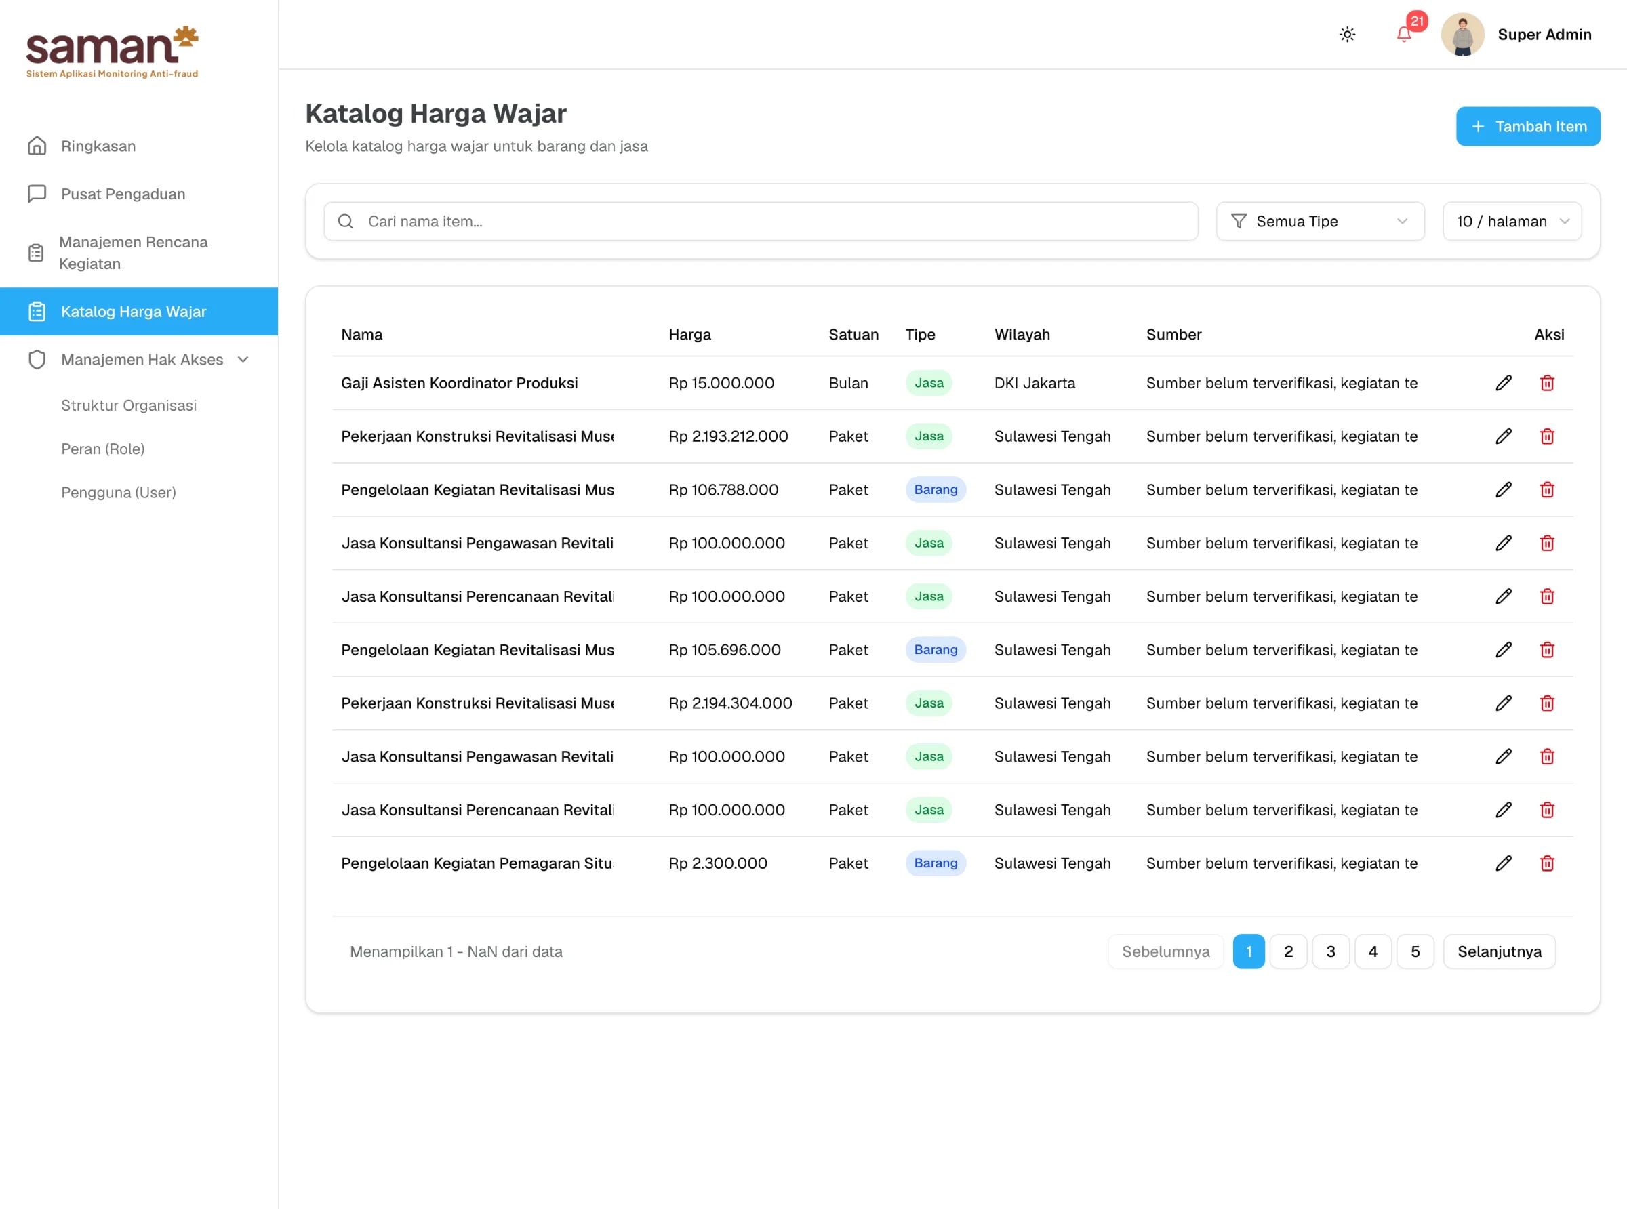The width and height of the screenshot is (1627, 1209).
Task: Click the Rp 106.788.000 price cell
Action: [x=723, y=489]
